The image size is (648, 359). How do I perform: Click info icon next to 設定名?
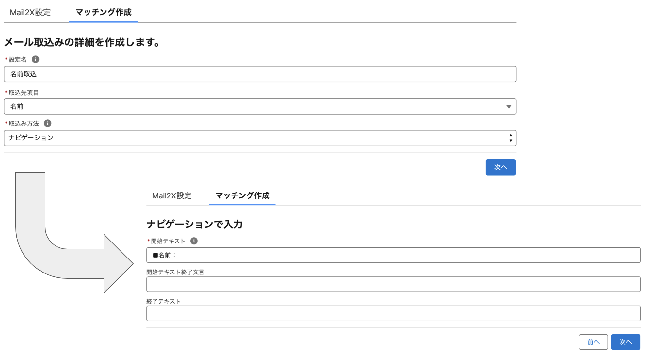35,59
